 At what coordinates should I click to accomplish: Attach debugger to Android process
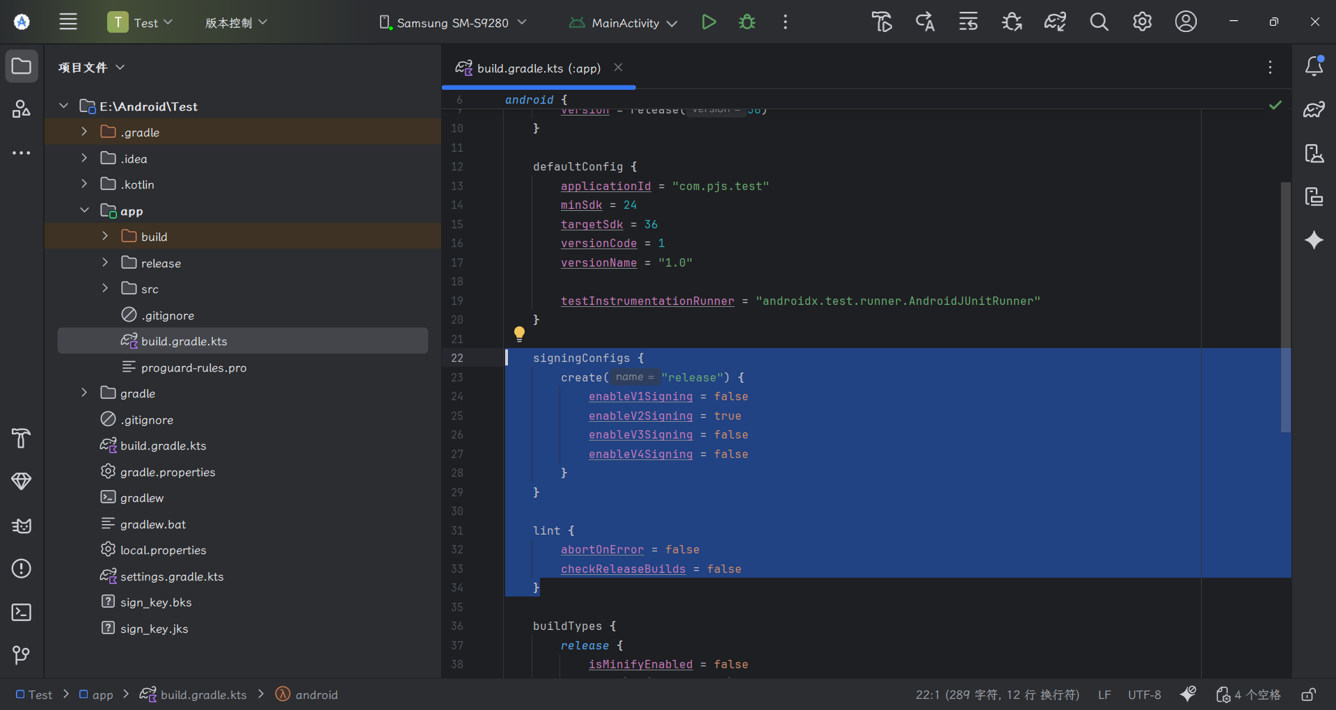coord(1011,22)
